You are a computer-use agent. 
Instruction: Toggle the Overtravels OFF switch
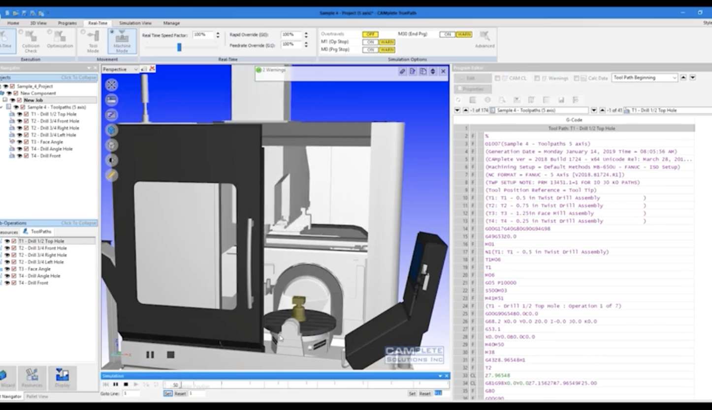click(x=370, y=34)
